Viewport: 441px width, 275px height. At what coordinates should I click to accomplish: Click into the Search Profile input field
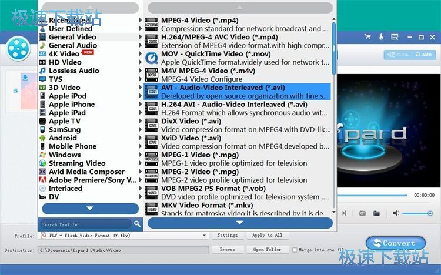coord(86,224)
